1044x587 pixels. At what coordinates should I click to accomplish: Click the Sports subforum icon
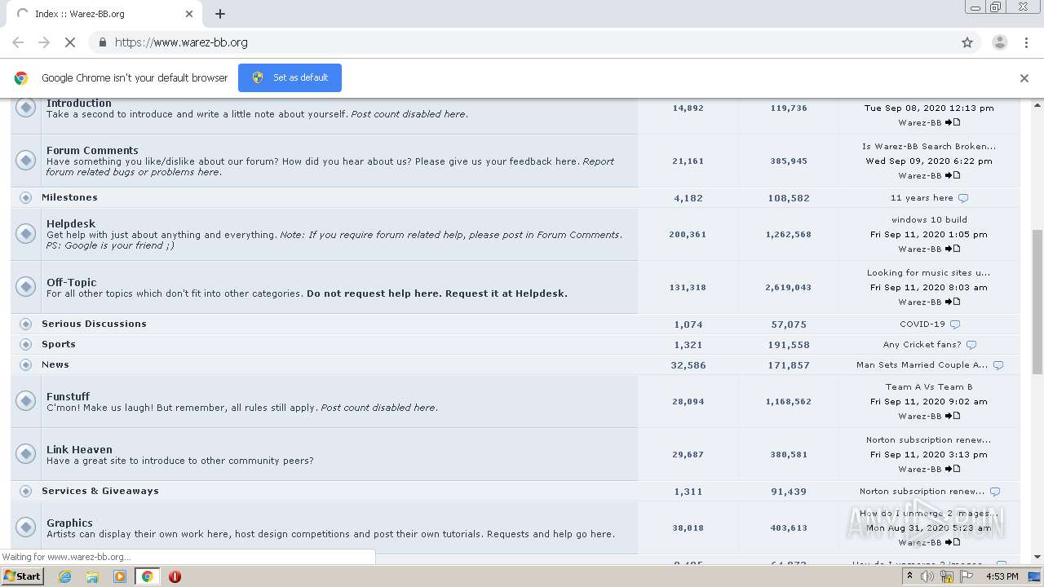click(x=25, y=344)
